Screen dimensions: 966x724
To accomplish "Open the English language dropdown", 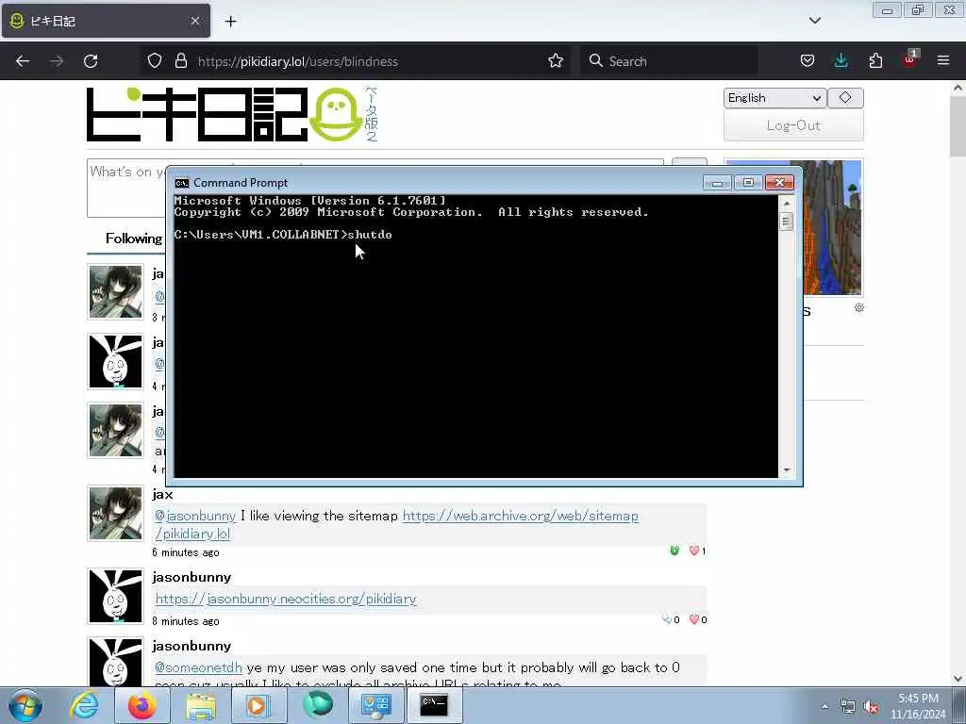I will [774, 98].
